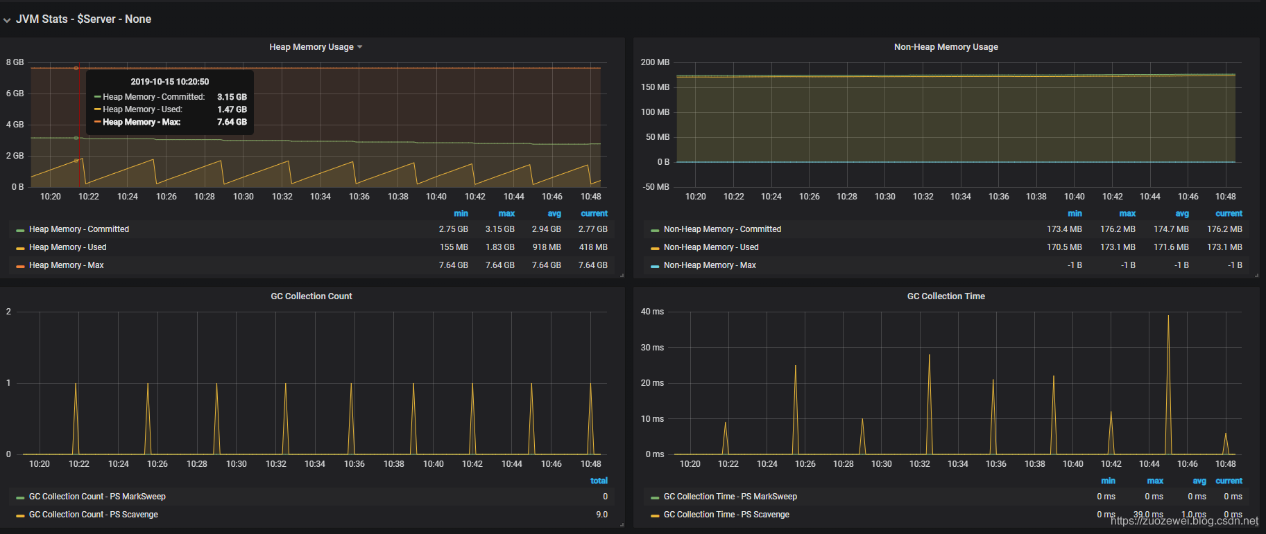Click Heap Memory panel resize handle corner
Image resolution: width=1266 pixels, height=534 pixels.
[622, 276]
